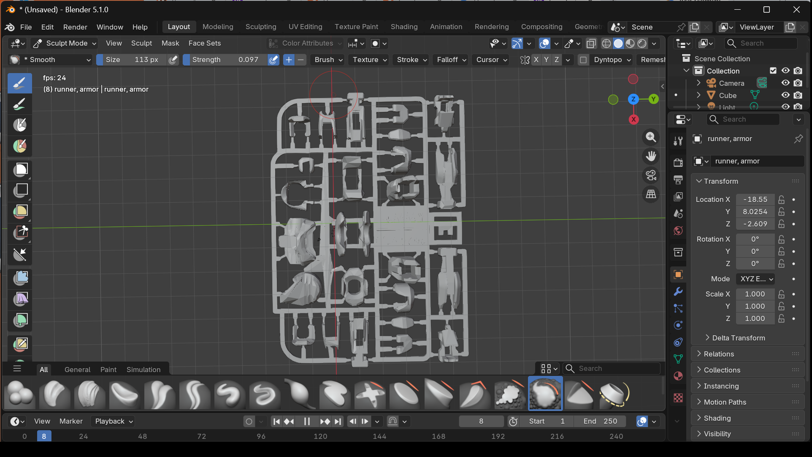The height and width of the screenshot is (457, 812).
Task: Open the Render menu
Action: coord(75,27)
